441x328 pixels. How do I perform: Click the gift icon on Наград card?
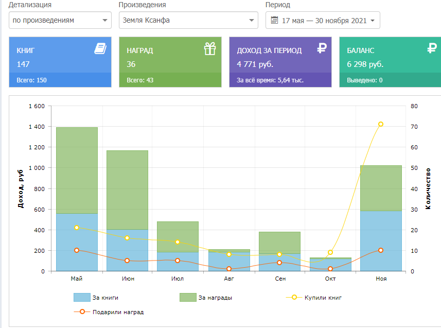[x=210, y=49]
